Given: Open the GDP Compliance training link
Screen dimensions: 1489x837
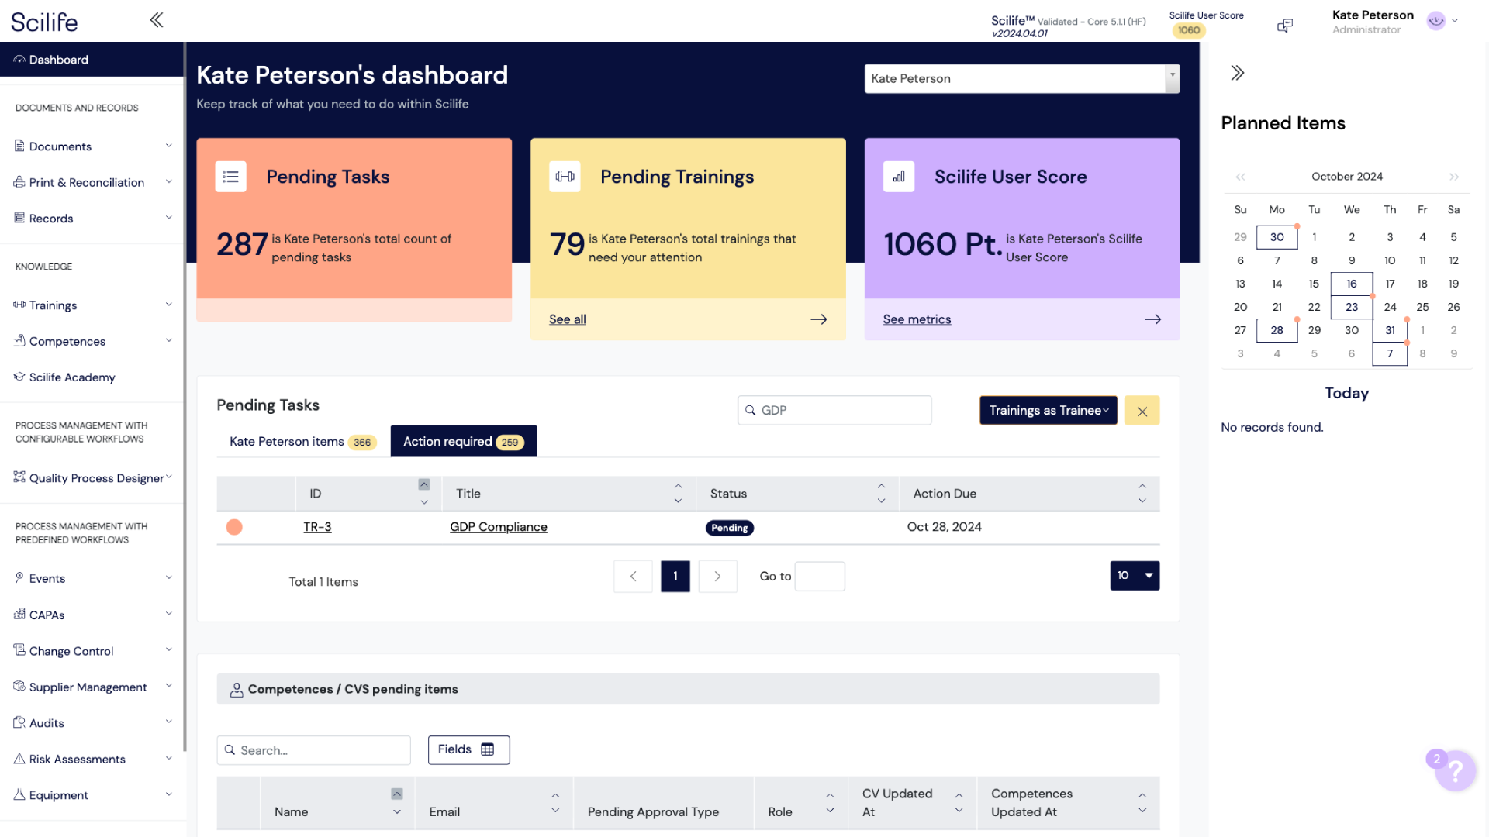Looking at the screenshot, I should [498, 527].
